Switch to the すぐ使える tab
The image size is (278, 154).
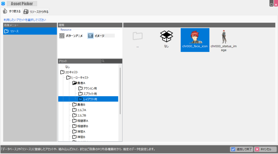[x=12, y=11]
